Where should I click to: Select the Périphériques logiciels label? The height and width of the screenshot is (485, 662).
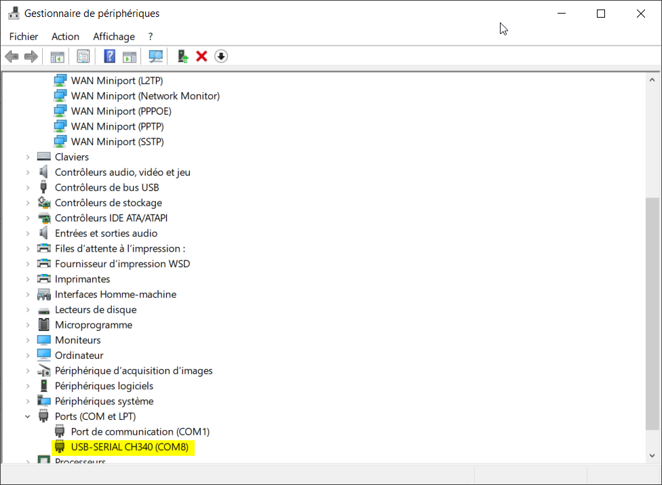(x=104, y=386)
